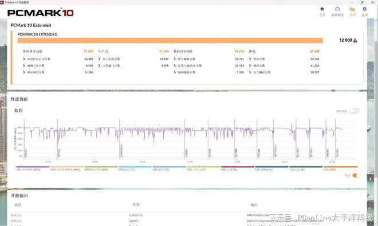Click the PCMark 10 title bar app icon
Image resolution: width=378 pixels, height=226 pixels.
point(2,2)
